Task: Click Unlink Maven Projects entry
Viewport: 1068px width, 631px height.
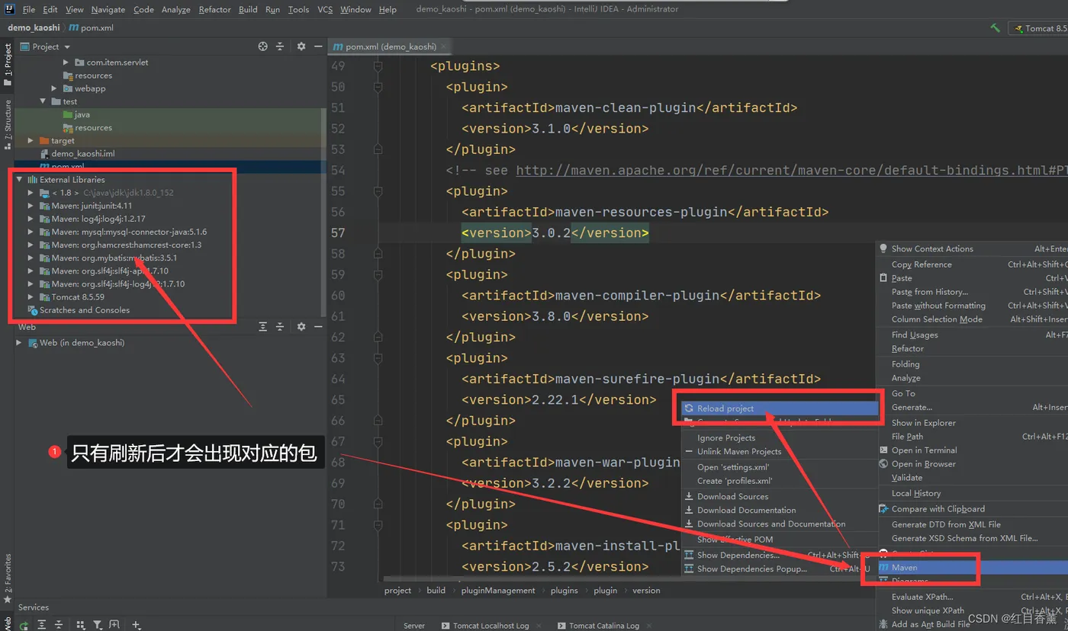Action: tap(739, 451)
